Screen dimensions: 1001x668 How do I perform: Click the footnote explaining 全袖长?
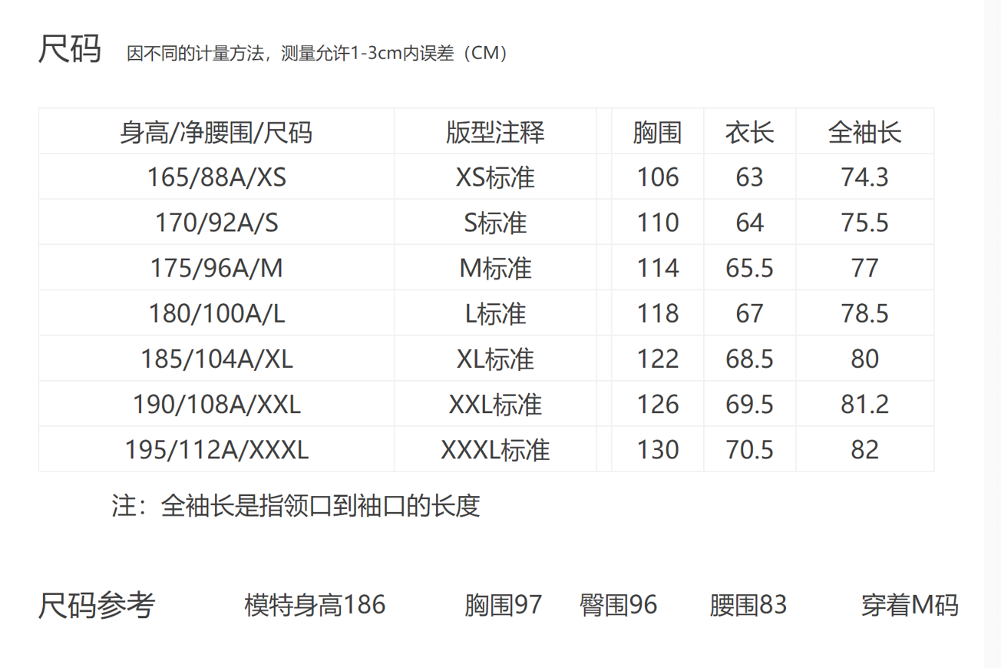[x=296, y=507]
